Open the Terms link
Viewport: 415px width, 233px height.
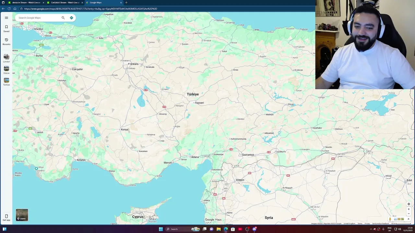click(360, 224)
